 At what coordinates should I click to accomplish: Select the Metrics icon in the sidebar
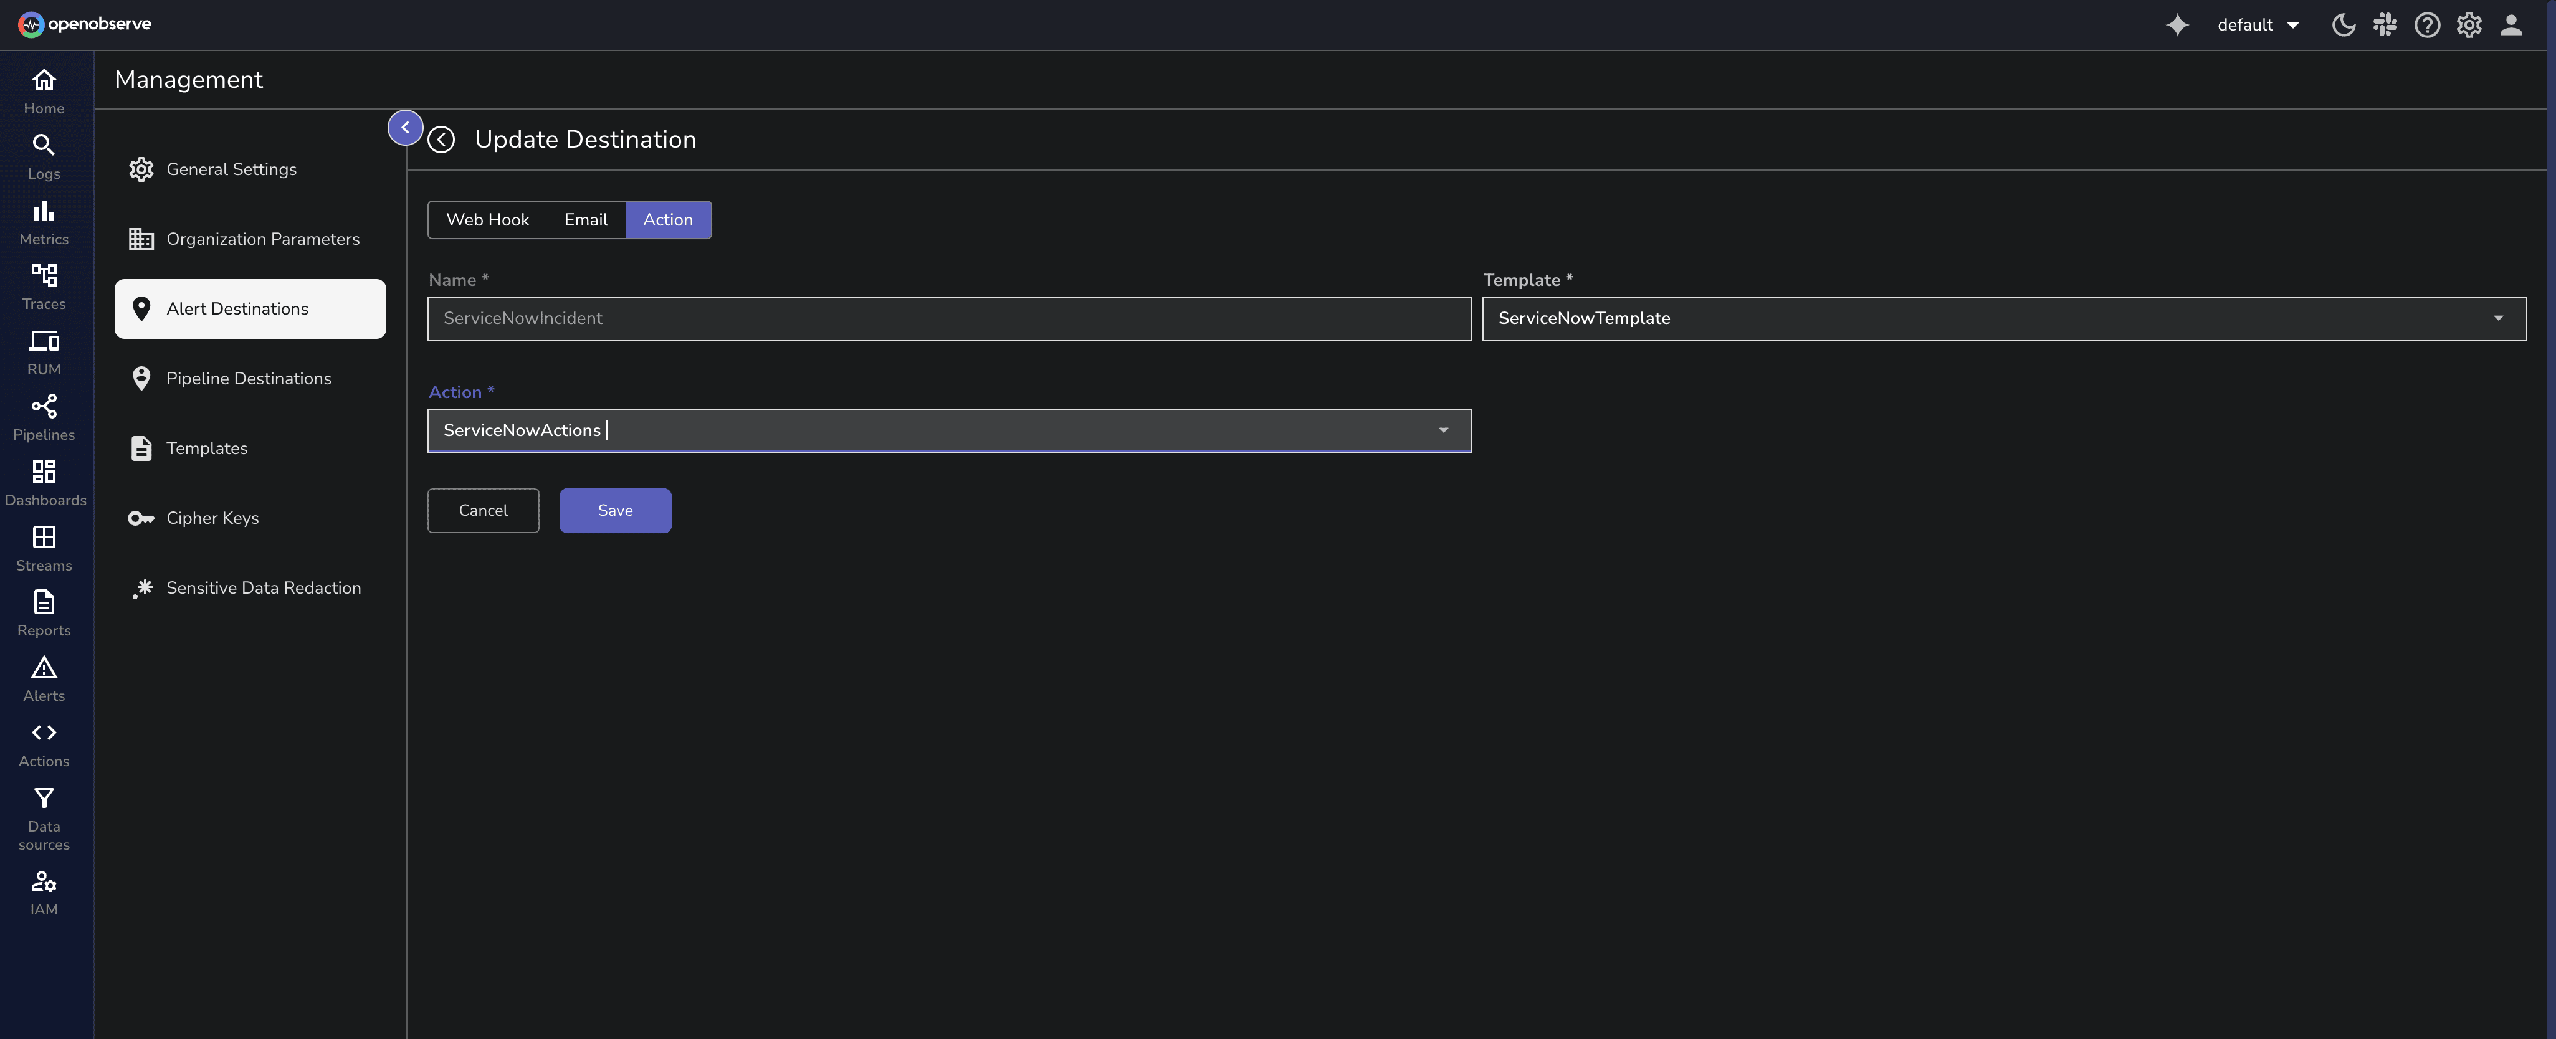pos(44,221)
